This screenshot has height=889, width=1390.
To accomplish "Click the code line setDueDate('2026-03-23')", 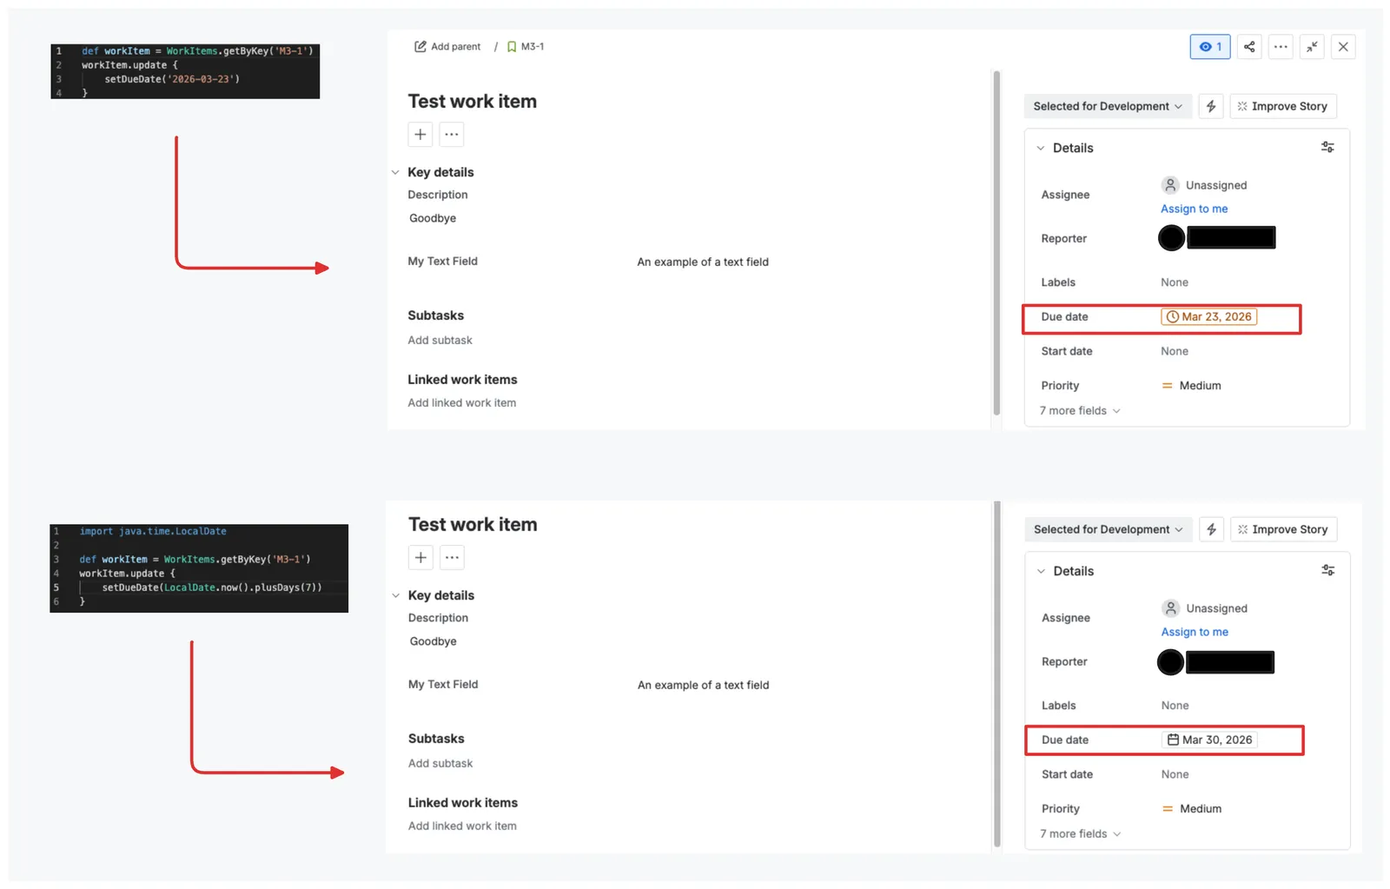I will click(x=172, y=79).
